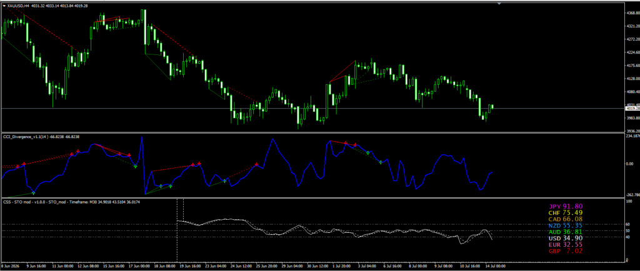Select the current price label 4019.28
Screen dimensions: 640x271
point(632,109)
